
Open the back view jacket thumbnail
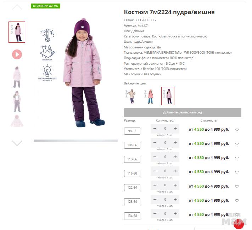[x=17, y=77]
